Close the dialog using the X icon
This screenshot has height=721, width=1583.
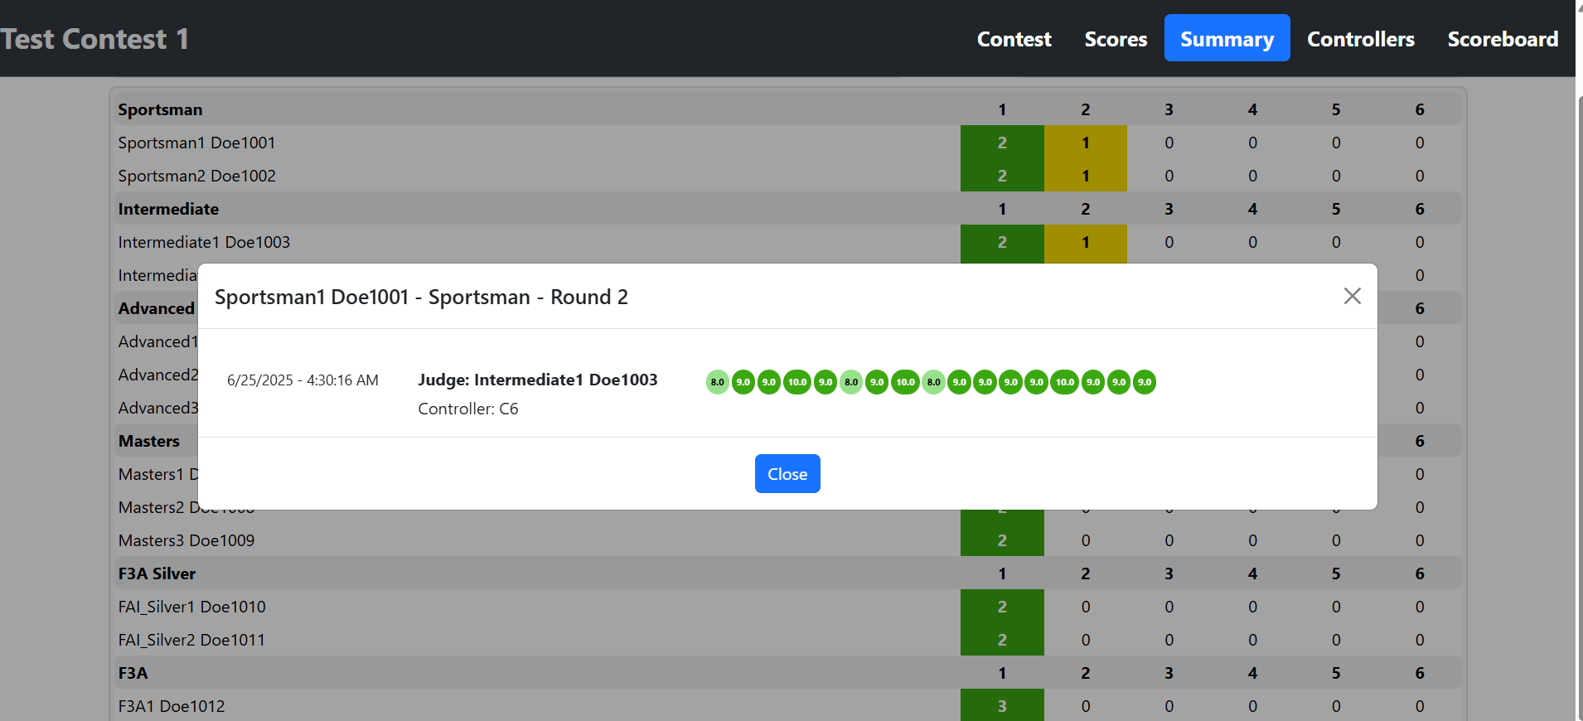pyautogui.click(x=1352, y=296)
